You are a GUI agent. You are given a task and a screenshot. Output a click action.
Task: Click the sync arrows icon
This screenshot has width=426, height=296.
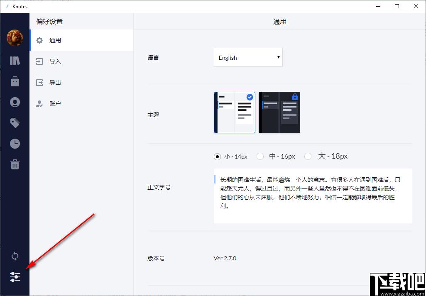[x=15, y=256]
